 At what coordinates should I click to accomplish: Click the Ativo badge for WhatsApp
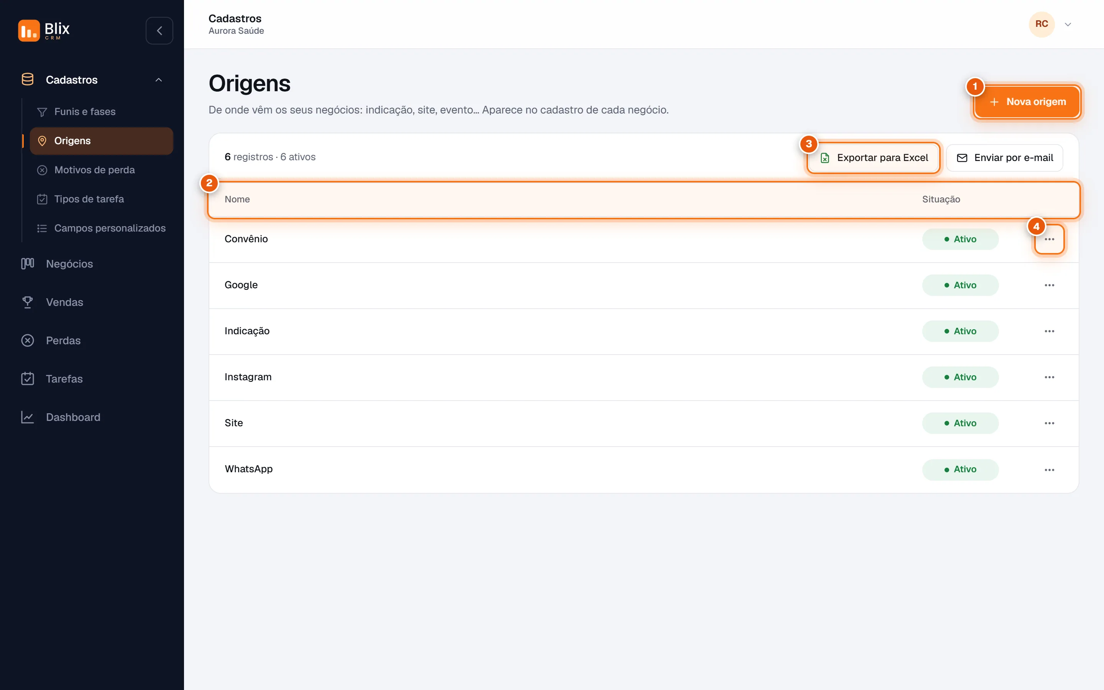[960, 470]
